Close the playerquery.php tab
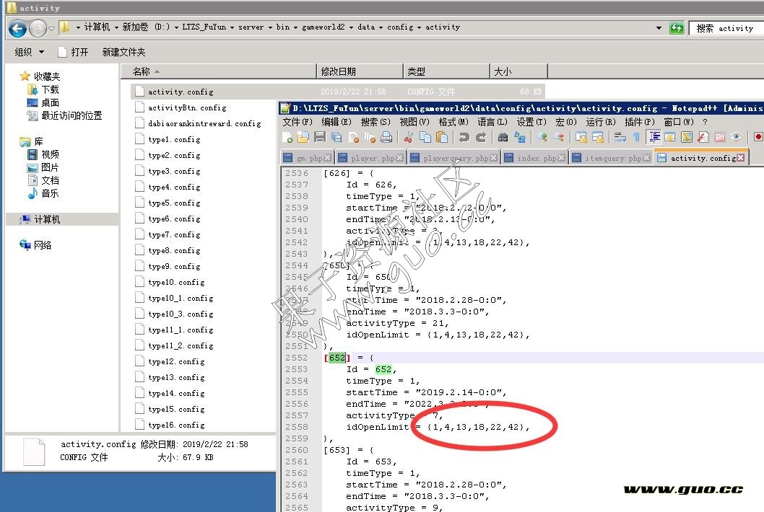Viewport: 764px width, 512px height. point(494,158)
